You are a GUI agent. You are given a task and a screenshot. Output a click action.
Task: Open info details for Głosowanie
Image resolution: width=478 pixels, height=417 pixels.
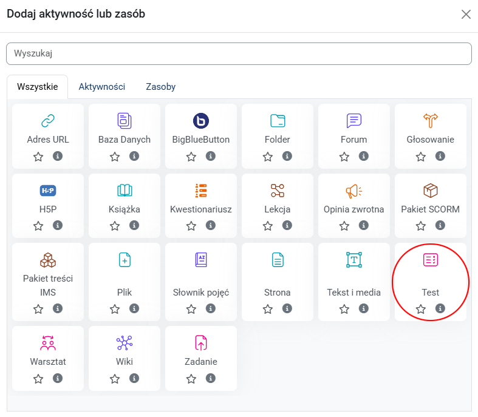[x=440, y=157]
